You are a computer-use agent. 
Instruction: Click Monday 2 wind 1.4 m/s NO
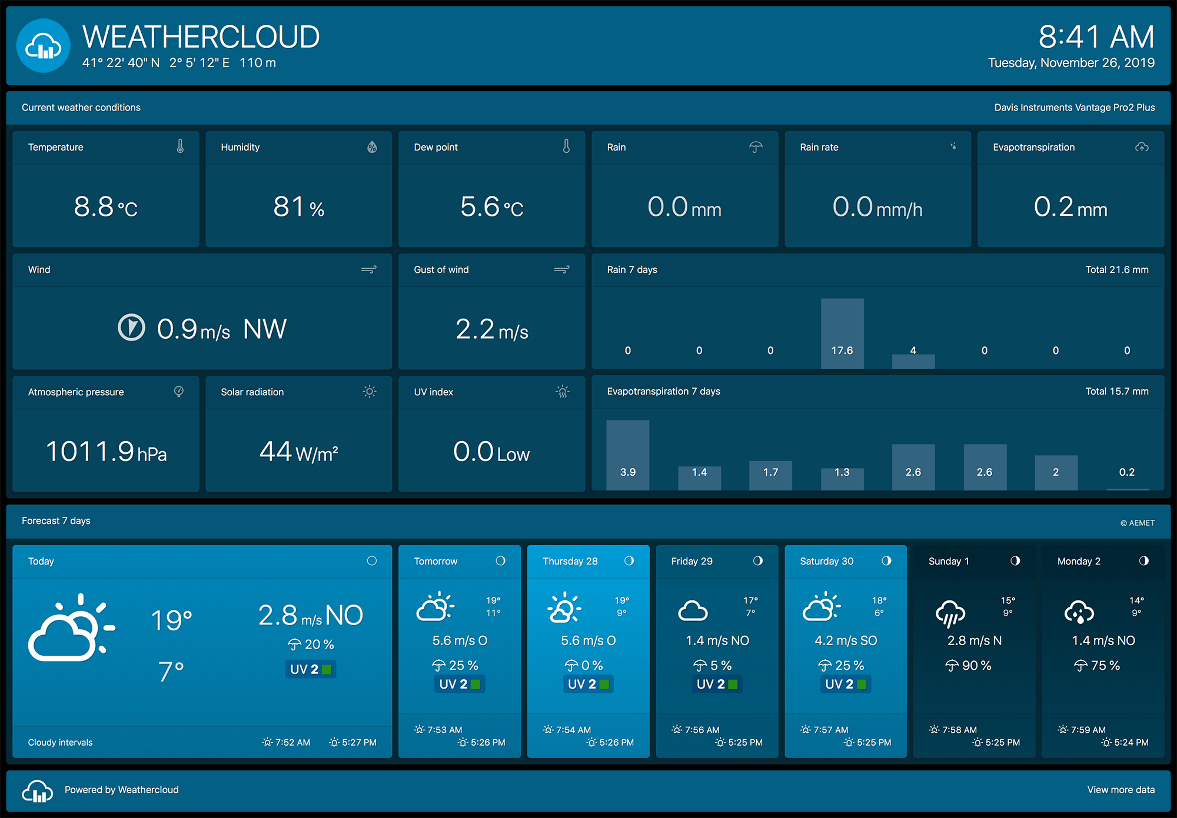pyautogui.click(x=1103, y=640)
